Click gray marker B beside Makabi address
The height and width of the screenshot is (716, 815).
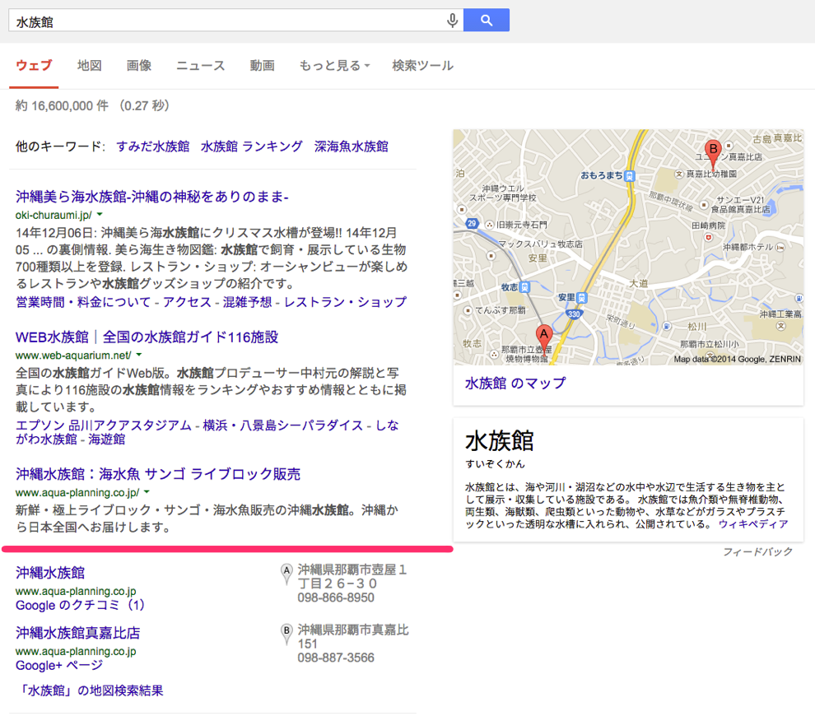click(286, 631)
